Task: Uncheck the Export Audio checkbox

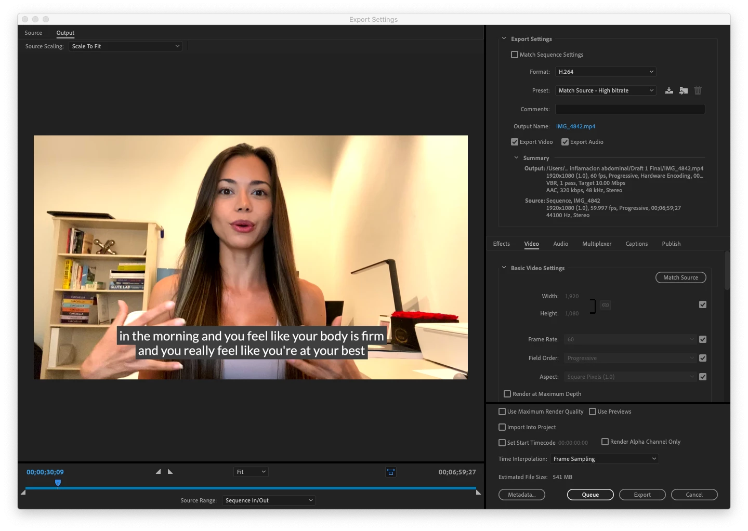Action: pyautogui.click(x=565, y=142)
